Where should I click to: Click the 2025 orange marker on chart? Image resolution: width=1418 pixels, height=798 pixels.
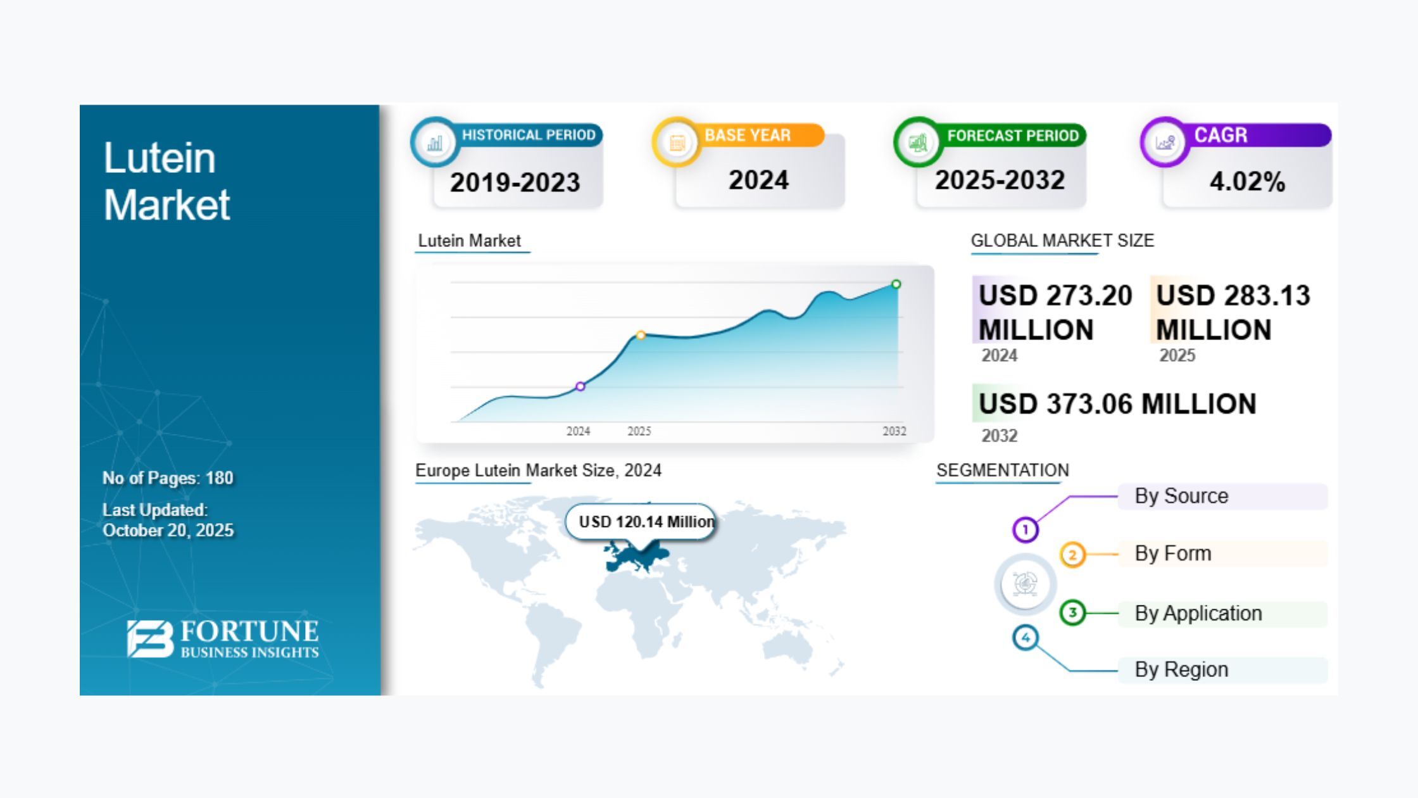click(641, 335)
